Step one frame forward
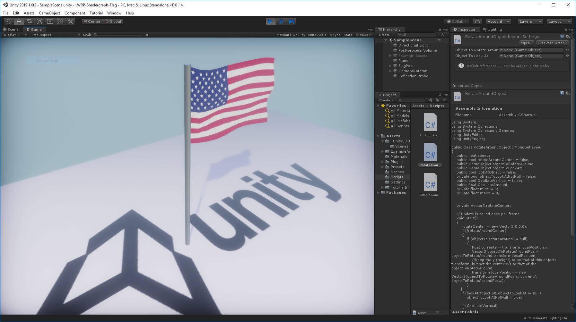The image size is (576, 322). 291,21
